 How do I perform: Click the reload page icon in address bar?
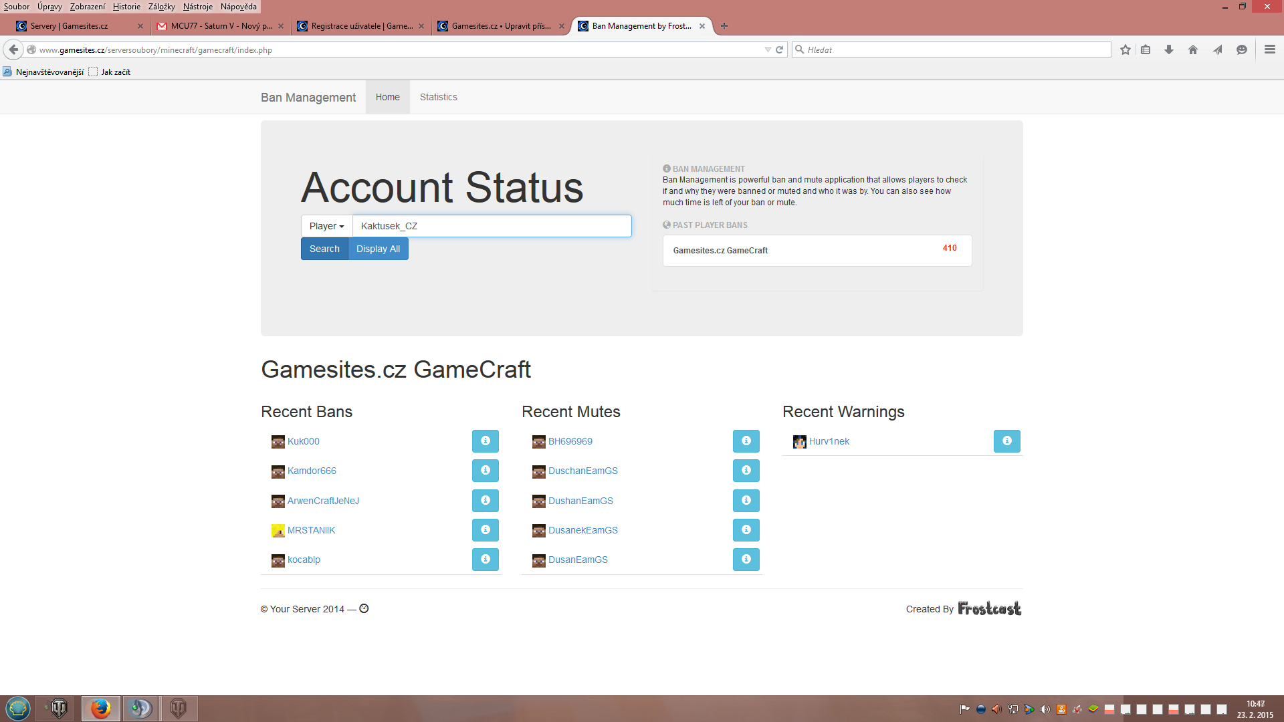pos(780,50)
